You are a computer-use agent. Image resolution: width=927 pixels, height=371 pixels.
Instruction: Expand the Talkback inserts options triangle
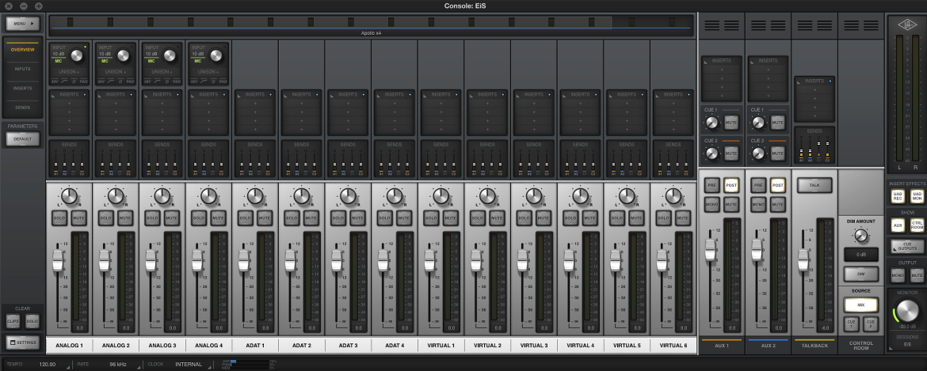(799, 81)
